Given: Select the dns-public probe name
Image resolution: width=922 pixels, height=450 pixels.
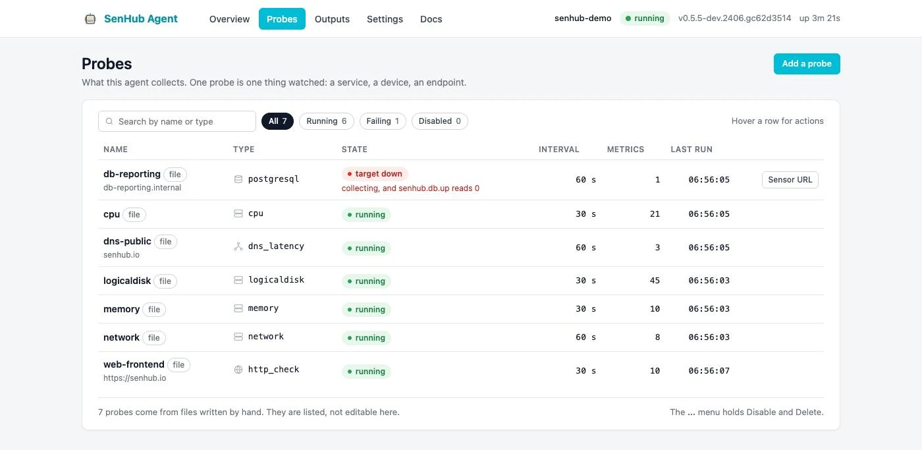Looking at the screenshot, I should pos(127,241).
